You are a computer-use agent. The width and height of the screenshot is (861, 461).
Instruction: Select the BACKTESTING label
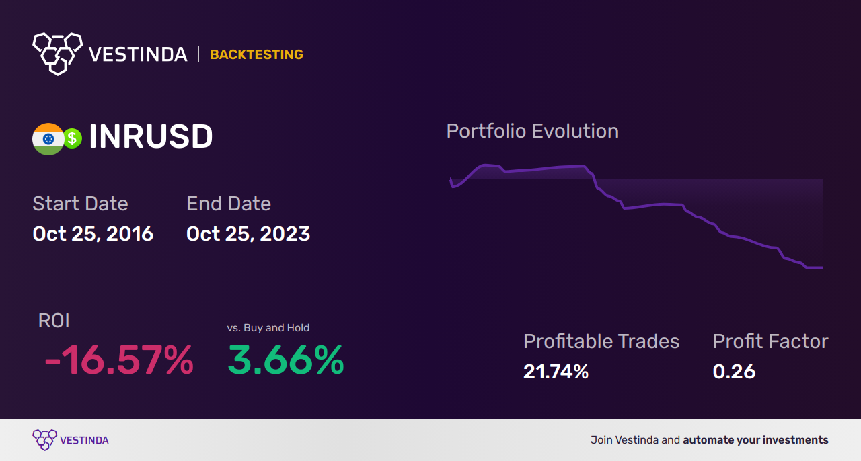click(256, 54)
